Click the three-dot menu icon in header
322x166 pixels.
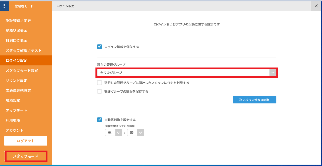pos(4,6)
